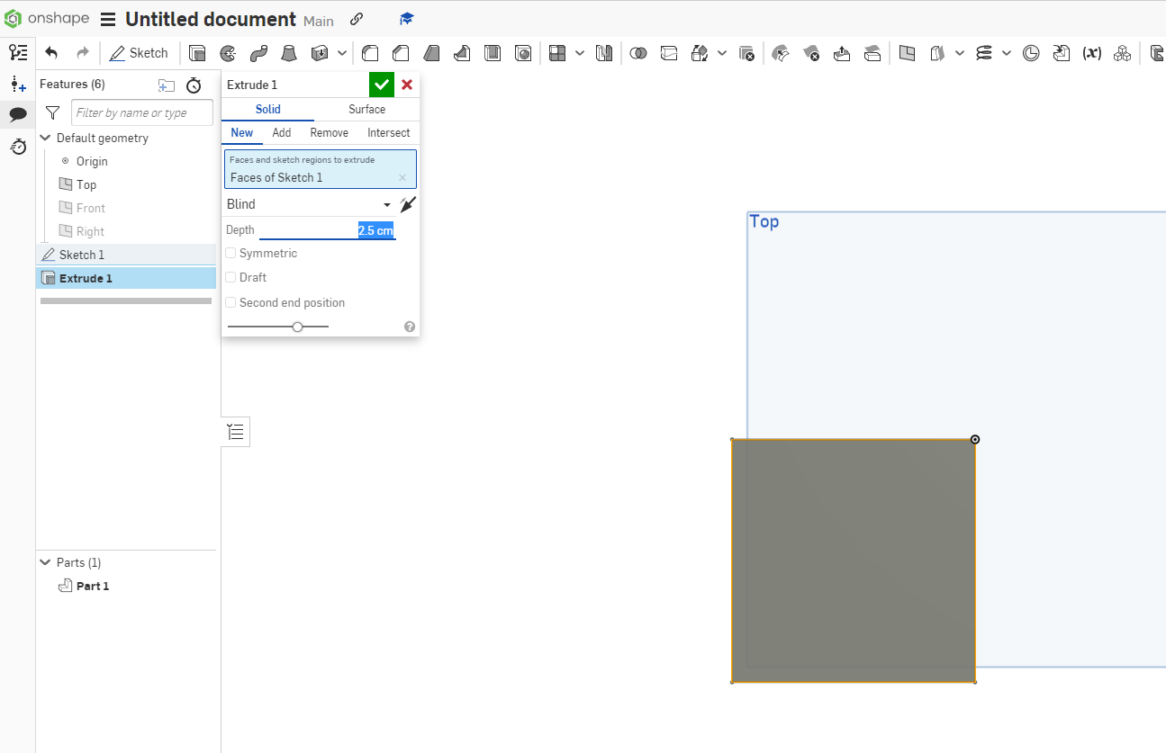1166x753 pixels.
Task: Select the Helix tool
Action: 984,53
